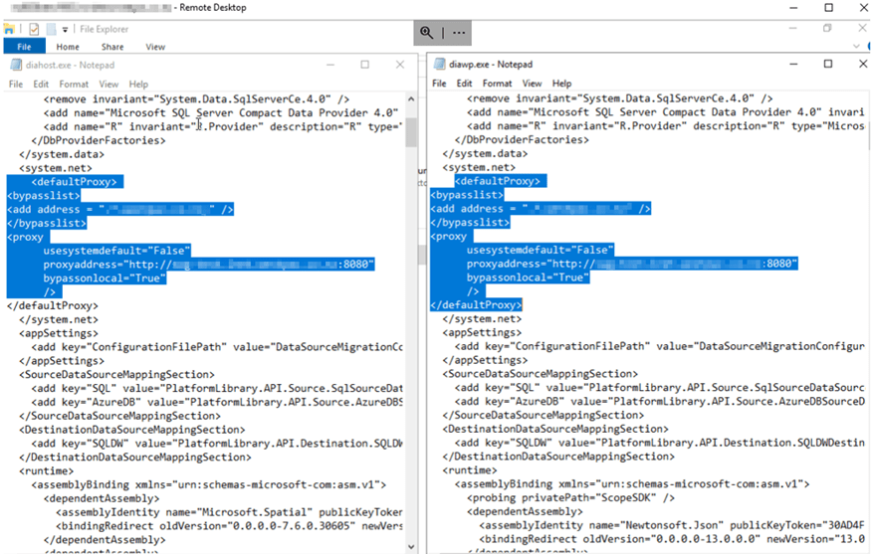Open the File menu in diahost.exe Notepad
Screen dimensions: 872x554
coord(16,85)
